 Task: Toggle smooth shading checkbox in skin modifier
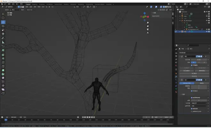[x=191, y=65]
